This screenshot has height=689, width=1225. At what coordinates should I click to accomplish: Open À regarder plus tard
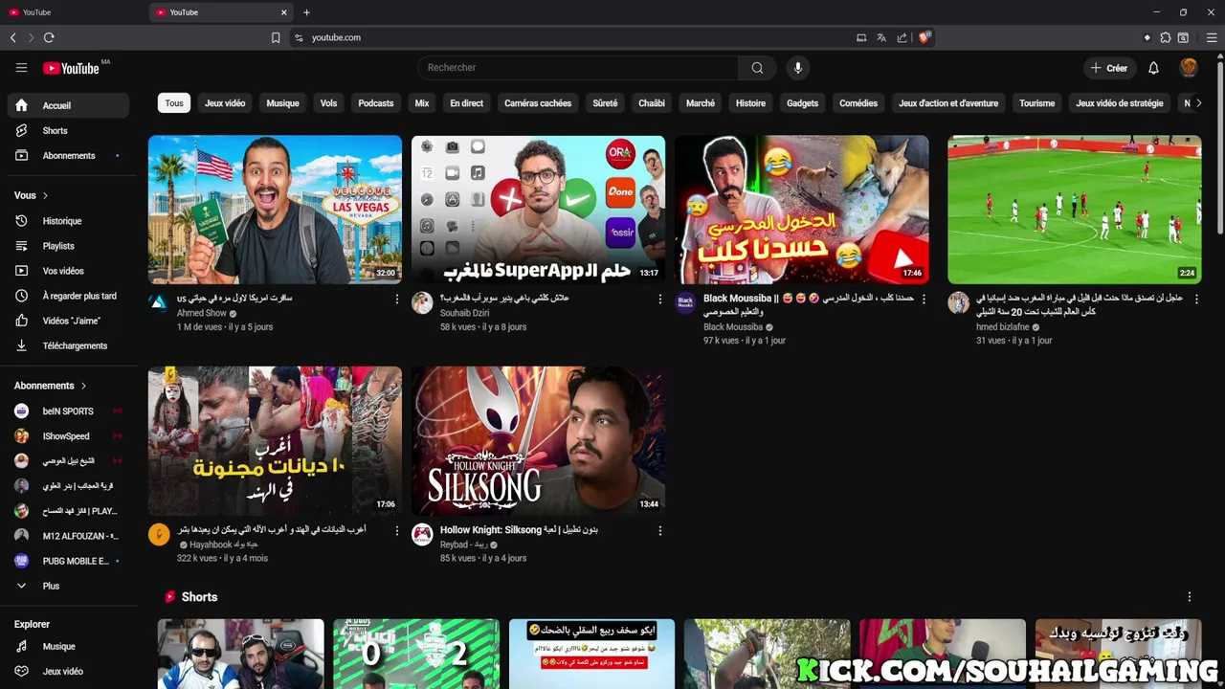coord(67,296)
